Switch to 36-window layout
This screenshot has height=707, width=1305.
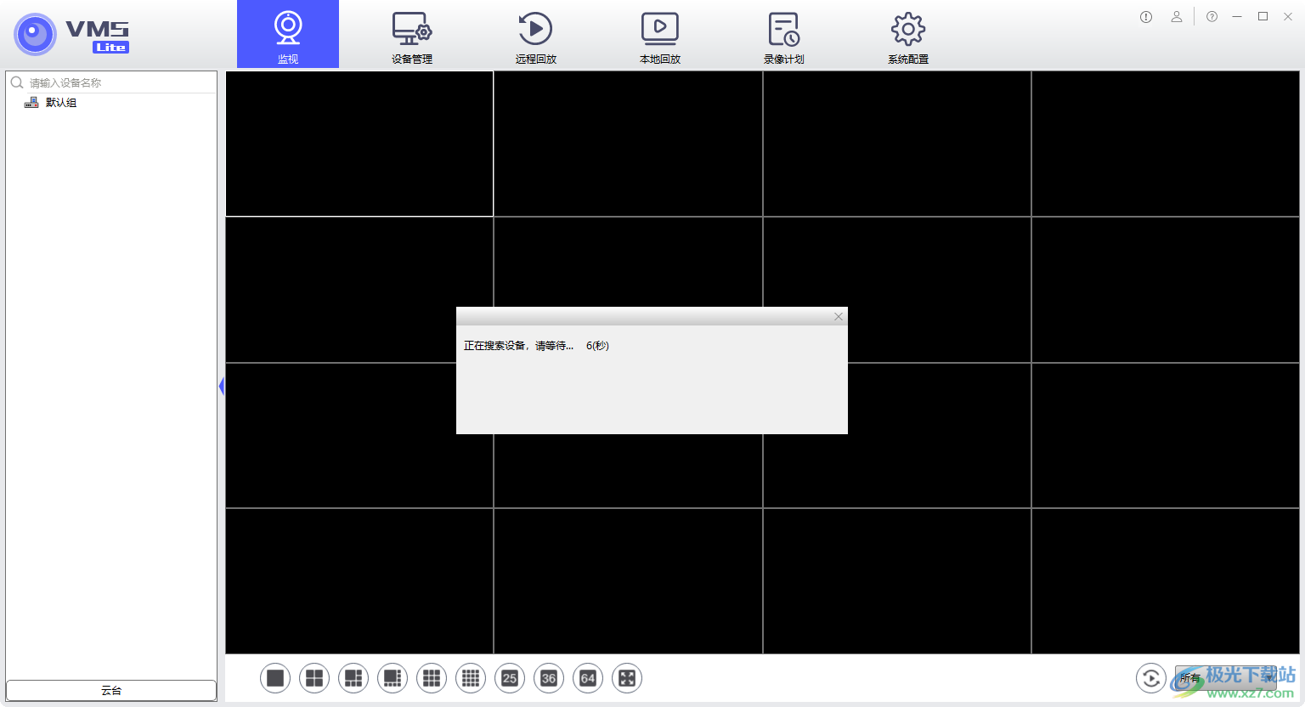pos(549,678)
